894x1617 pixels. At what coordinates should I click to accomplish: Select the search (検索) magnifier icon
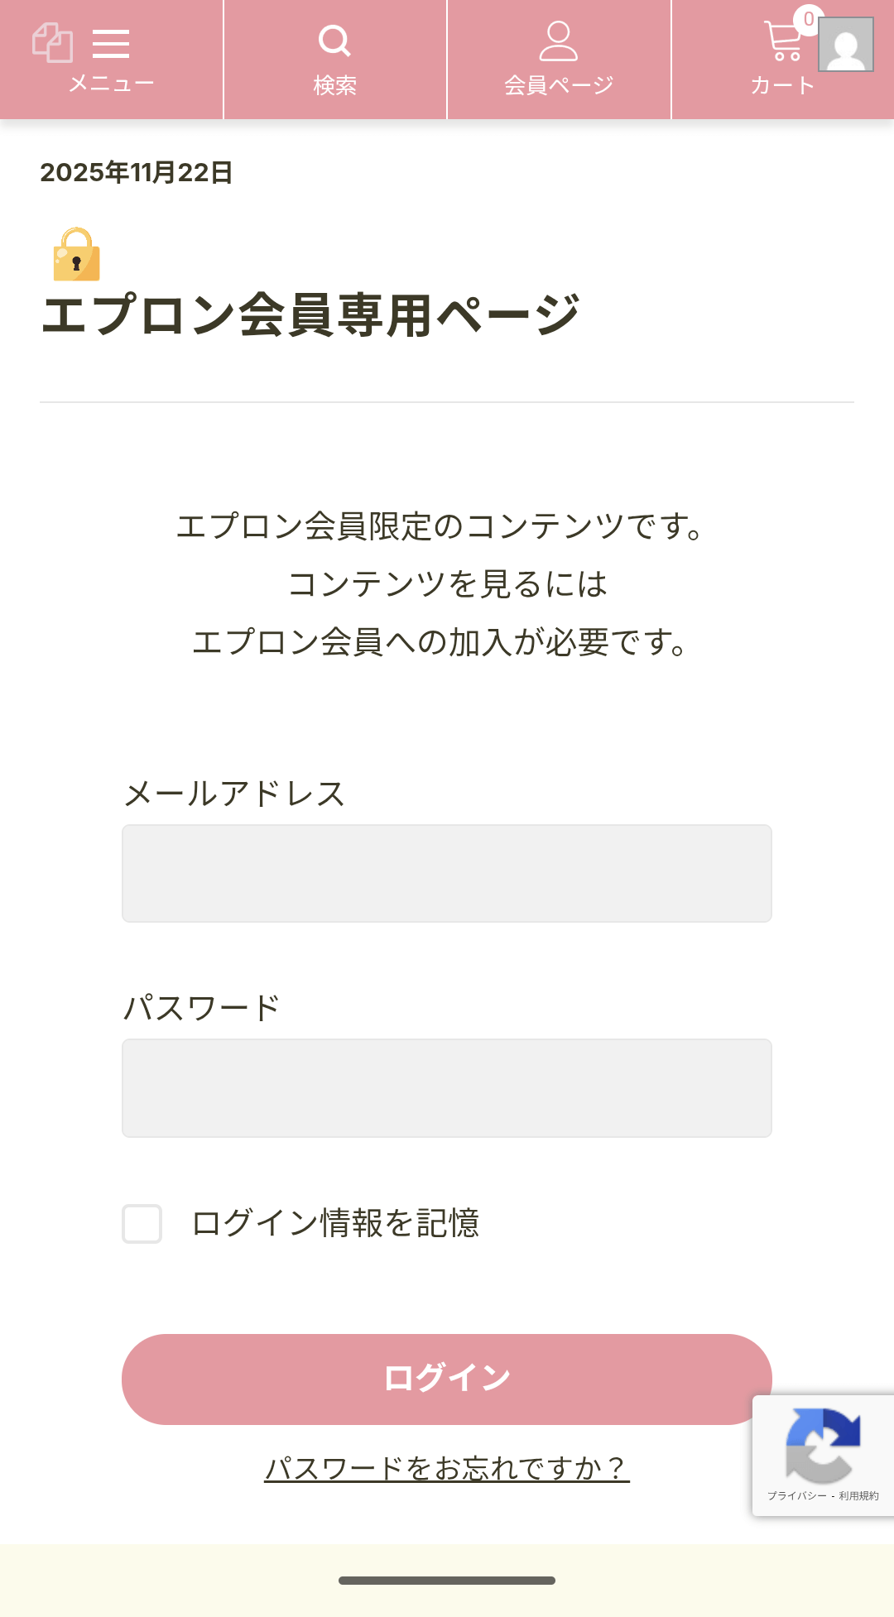(x=334, y=39)
